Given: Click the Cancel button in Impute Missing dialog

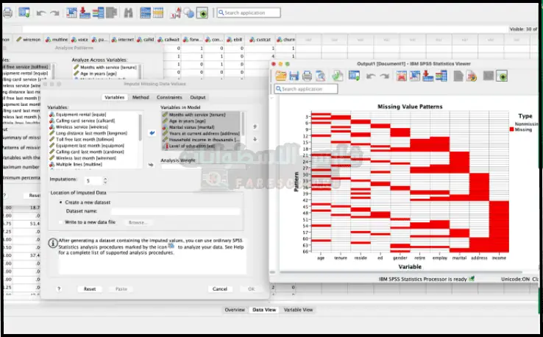Looking at the screenshot, I should click(219, 289).
